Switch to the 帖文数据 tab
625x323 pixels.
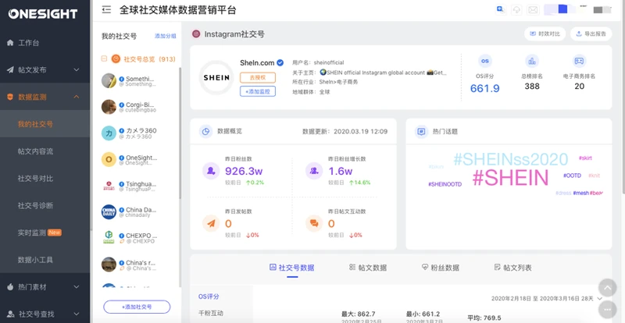(x=367, y=268)
